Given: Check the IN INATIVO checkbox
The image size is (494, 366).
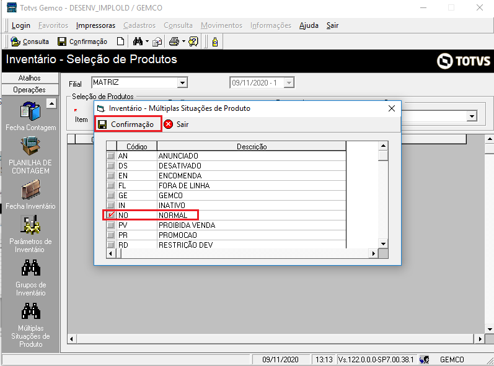Looking at the screenshot, I should click(111, 205).
